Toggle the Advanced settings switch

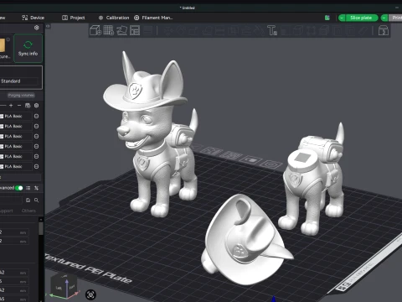[19, 188]
